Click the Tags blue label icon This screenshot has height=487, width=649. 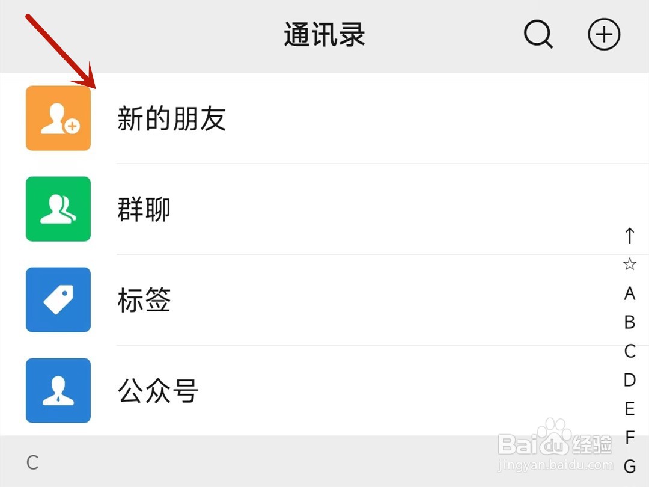(x=58, y=299)
